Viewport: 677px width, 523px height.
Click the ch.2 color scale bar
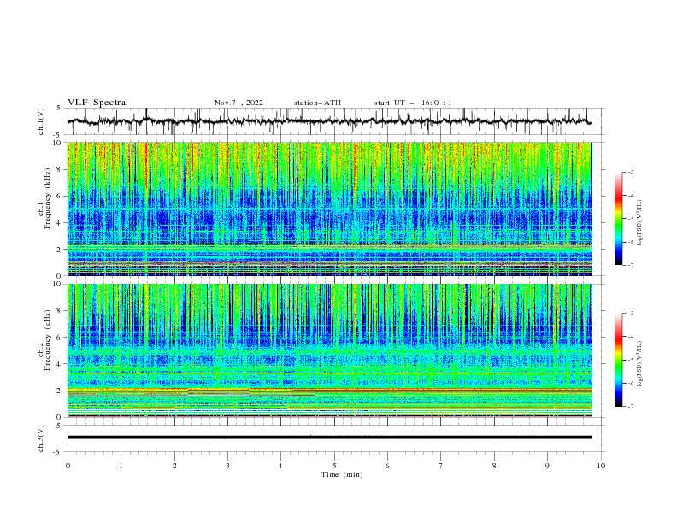pyautogui.click(x=619, y=360)
